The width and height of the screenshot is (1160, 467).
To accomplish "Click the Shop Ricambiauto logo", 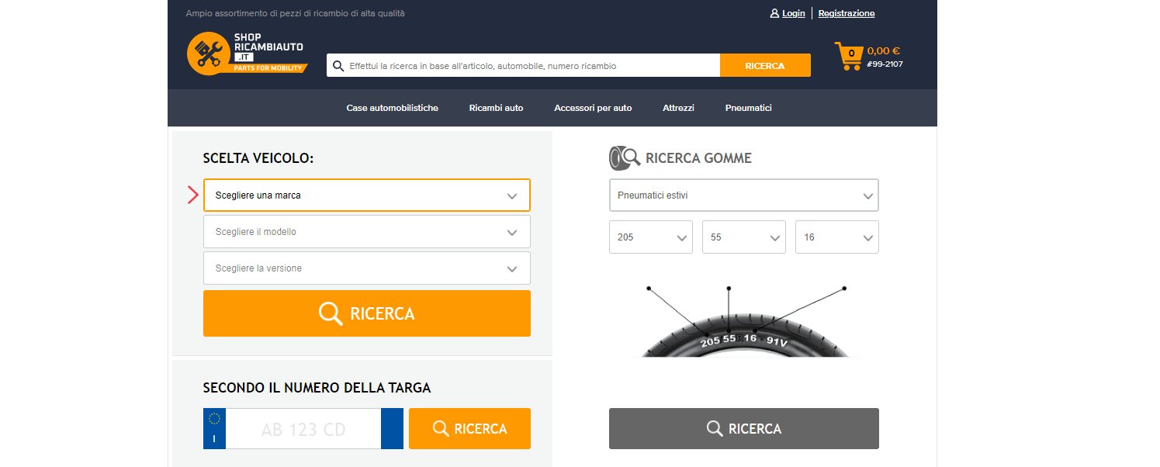I will [247, 53].
